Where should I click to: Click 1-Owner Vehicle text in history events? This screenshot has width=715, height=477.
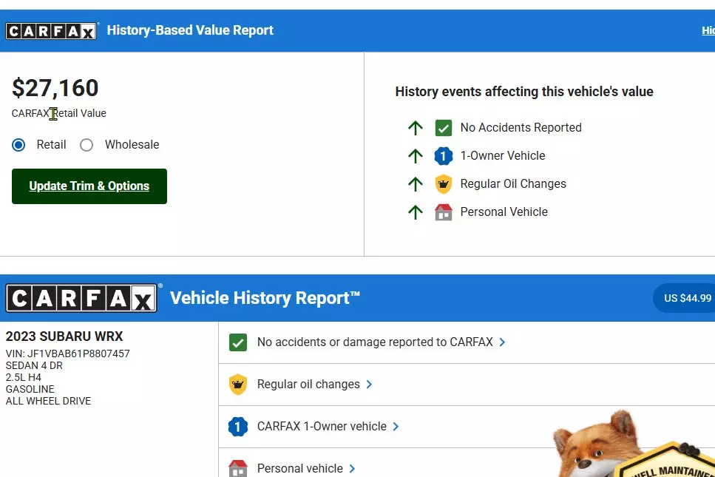point(503,156)
